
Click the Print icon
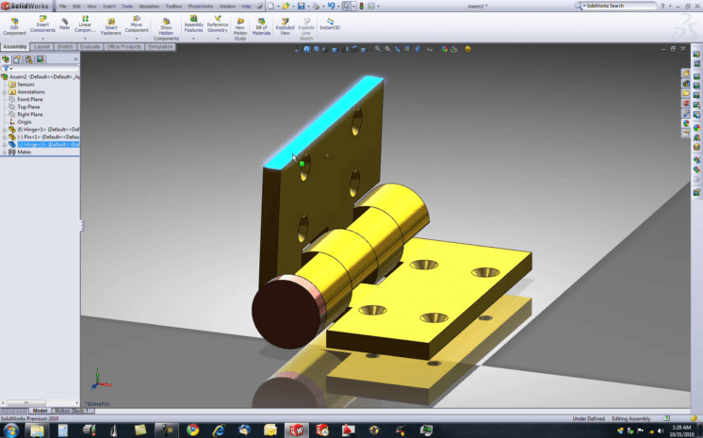316,6
